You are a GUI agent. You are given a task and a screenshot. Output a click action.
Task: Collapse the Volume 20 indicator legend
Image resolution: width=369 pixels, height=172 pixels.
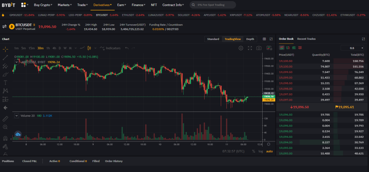tap(17, 115)
